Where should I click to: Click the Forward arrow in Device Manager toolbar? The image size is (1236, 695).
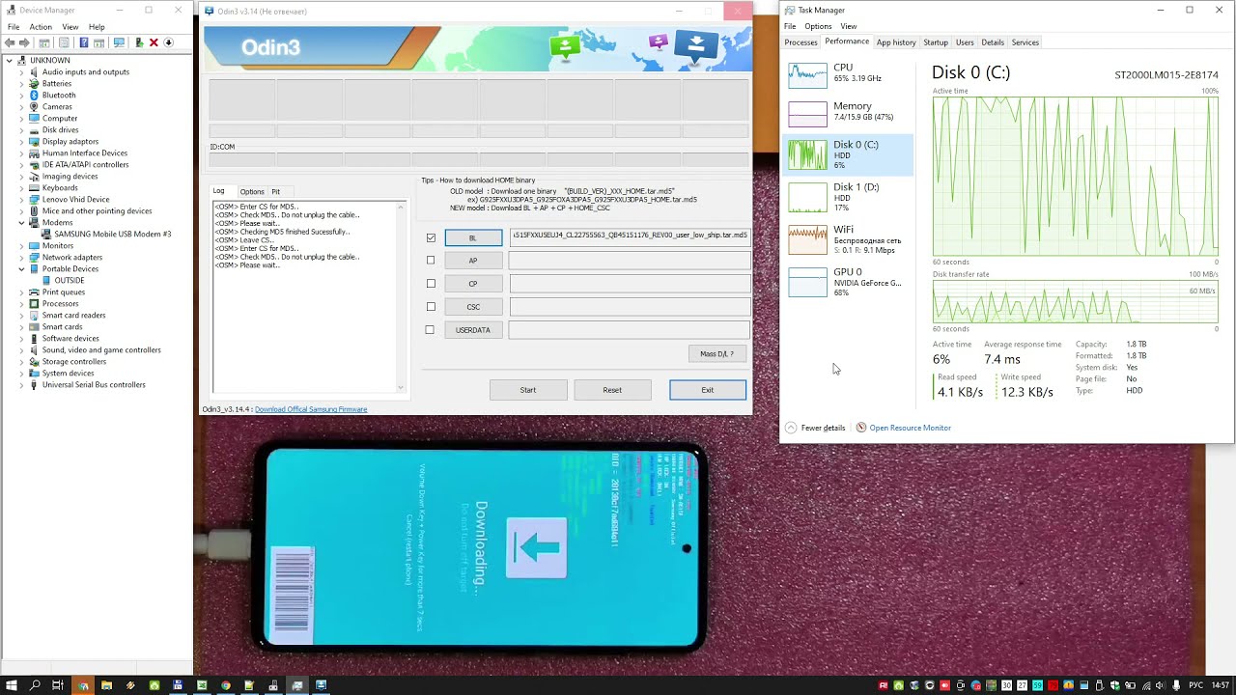pyautogui.click(x=24, y=42)
